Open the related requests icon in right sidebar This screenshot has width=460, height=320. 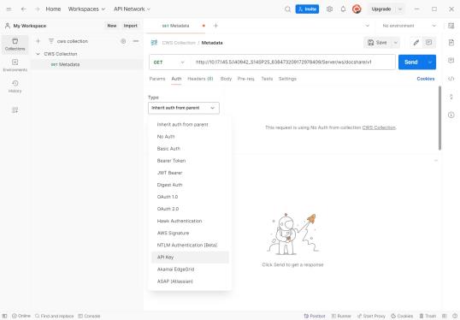tap(451, 97)
